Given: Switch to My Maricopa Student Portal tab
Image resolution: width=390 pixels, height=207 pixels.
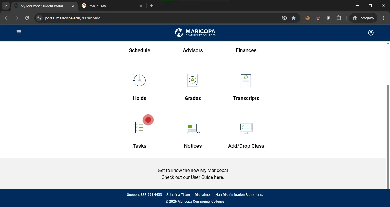Looking at the screenshot, I should coord(44,6).
